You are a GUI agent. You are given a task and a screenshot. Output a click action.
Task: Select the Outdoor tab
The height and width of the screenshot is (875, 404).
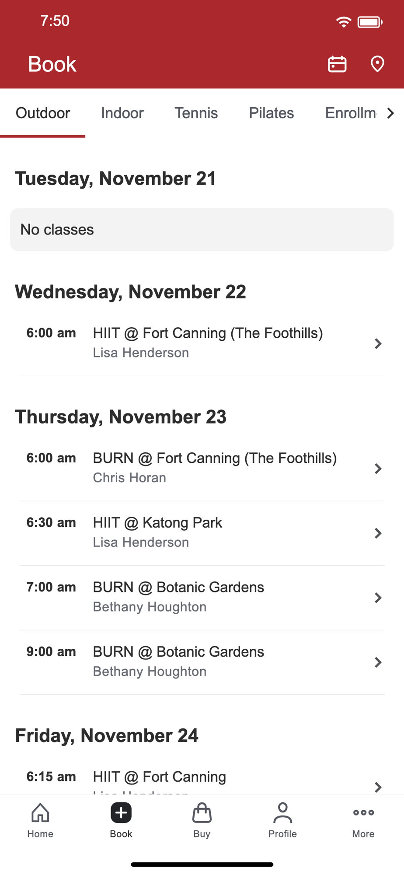43,113
